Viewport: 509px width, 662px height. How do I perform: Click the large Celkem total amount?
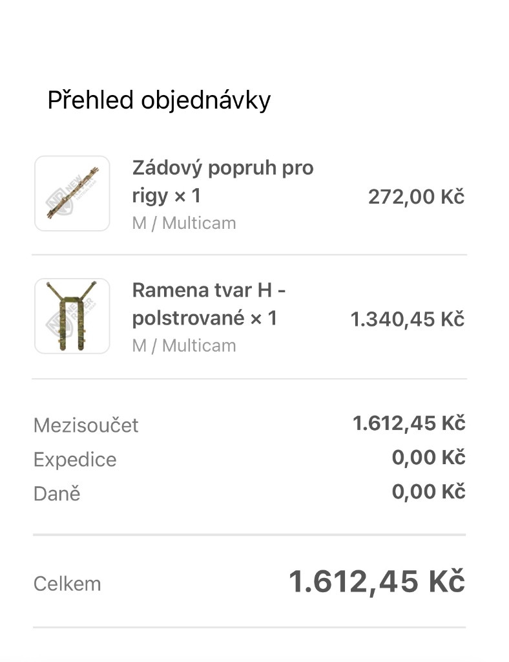coord(376,581)
